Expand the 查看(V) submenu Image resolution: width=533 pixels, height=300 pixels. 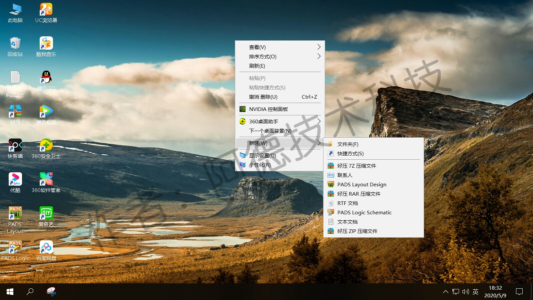(280, 47)
